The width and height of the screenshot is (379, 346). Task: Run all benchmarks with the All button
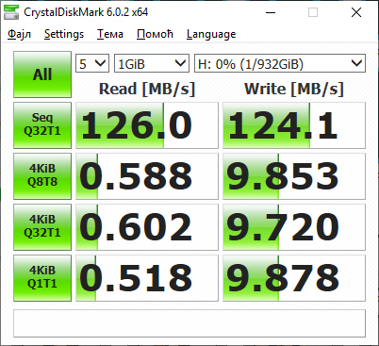[x=42, y=74]
